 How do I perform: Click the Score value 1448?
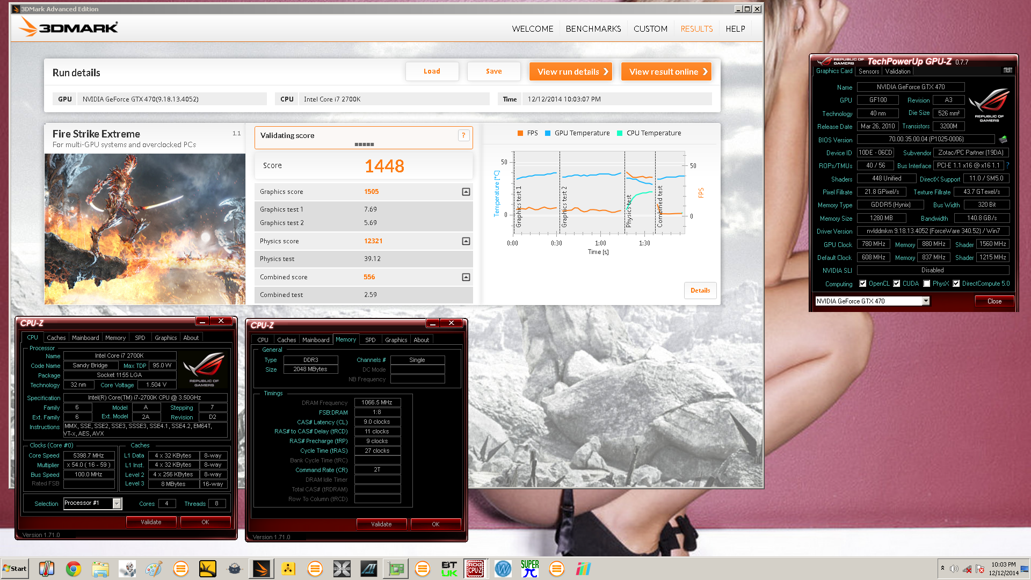coord(384,166)
